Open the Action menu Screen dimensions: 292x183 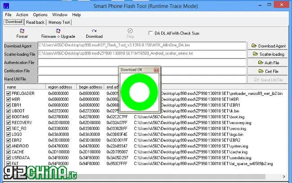pyautogui.click(x=22, y=15)
